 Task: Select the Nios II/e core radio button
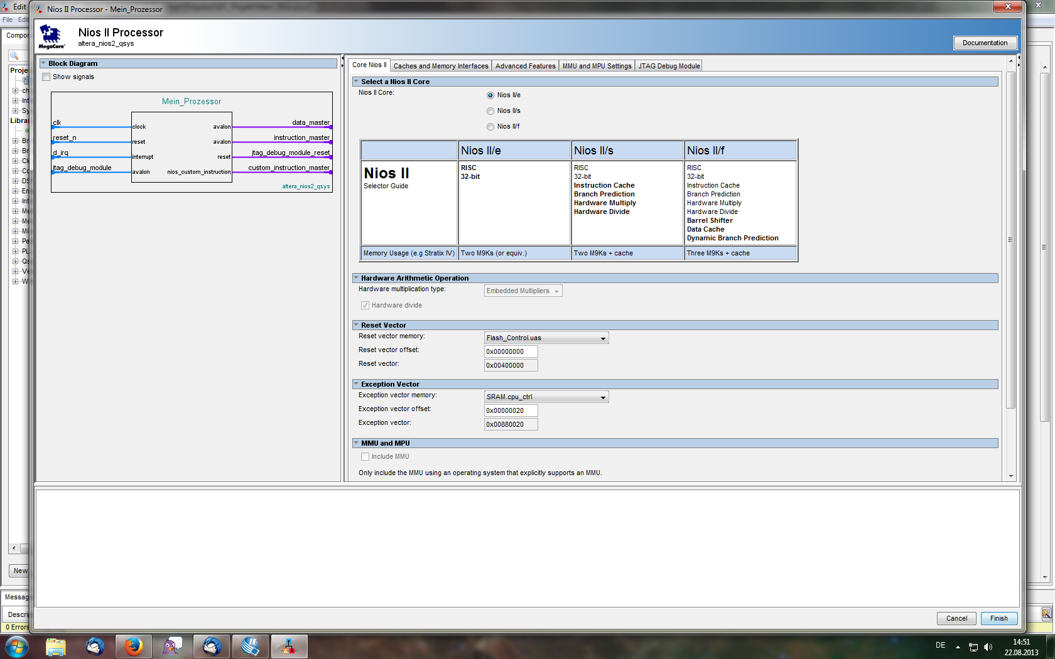pyautogui.click(x=490, y=95)
